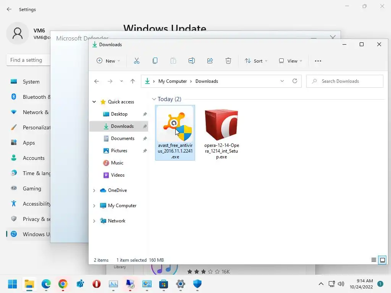Viewport: 391px width, 293px height.
Task: Go forward in Explorer navigation
Action: click(110, 81)
